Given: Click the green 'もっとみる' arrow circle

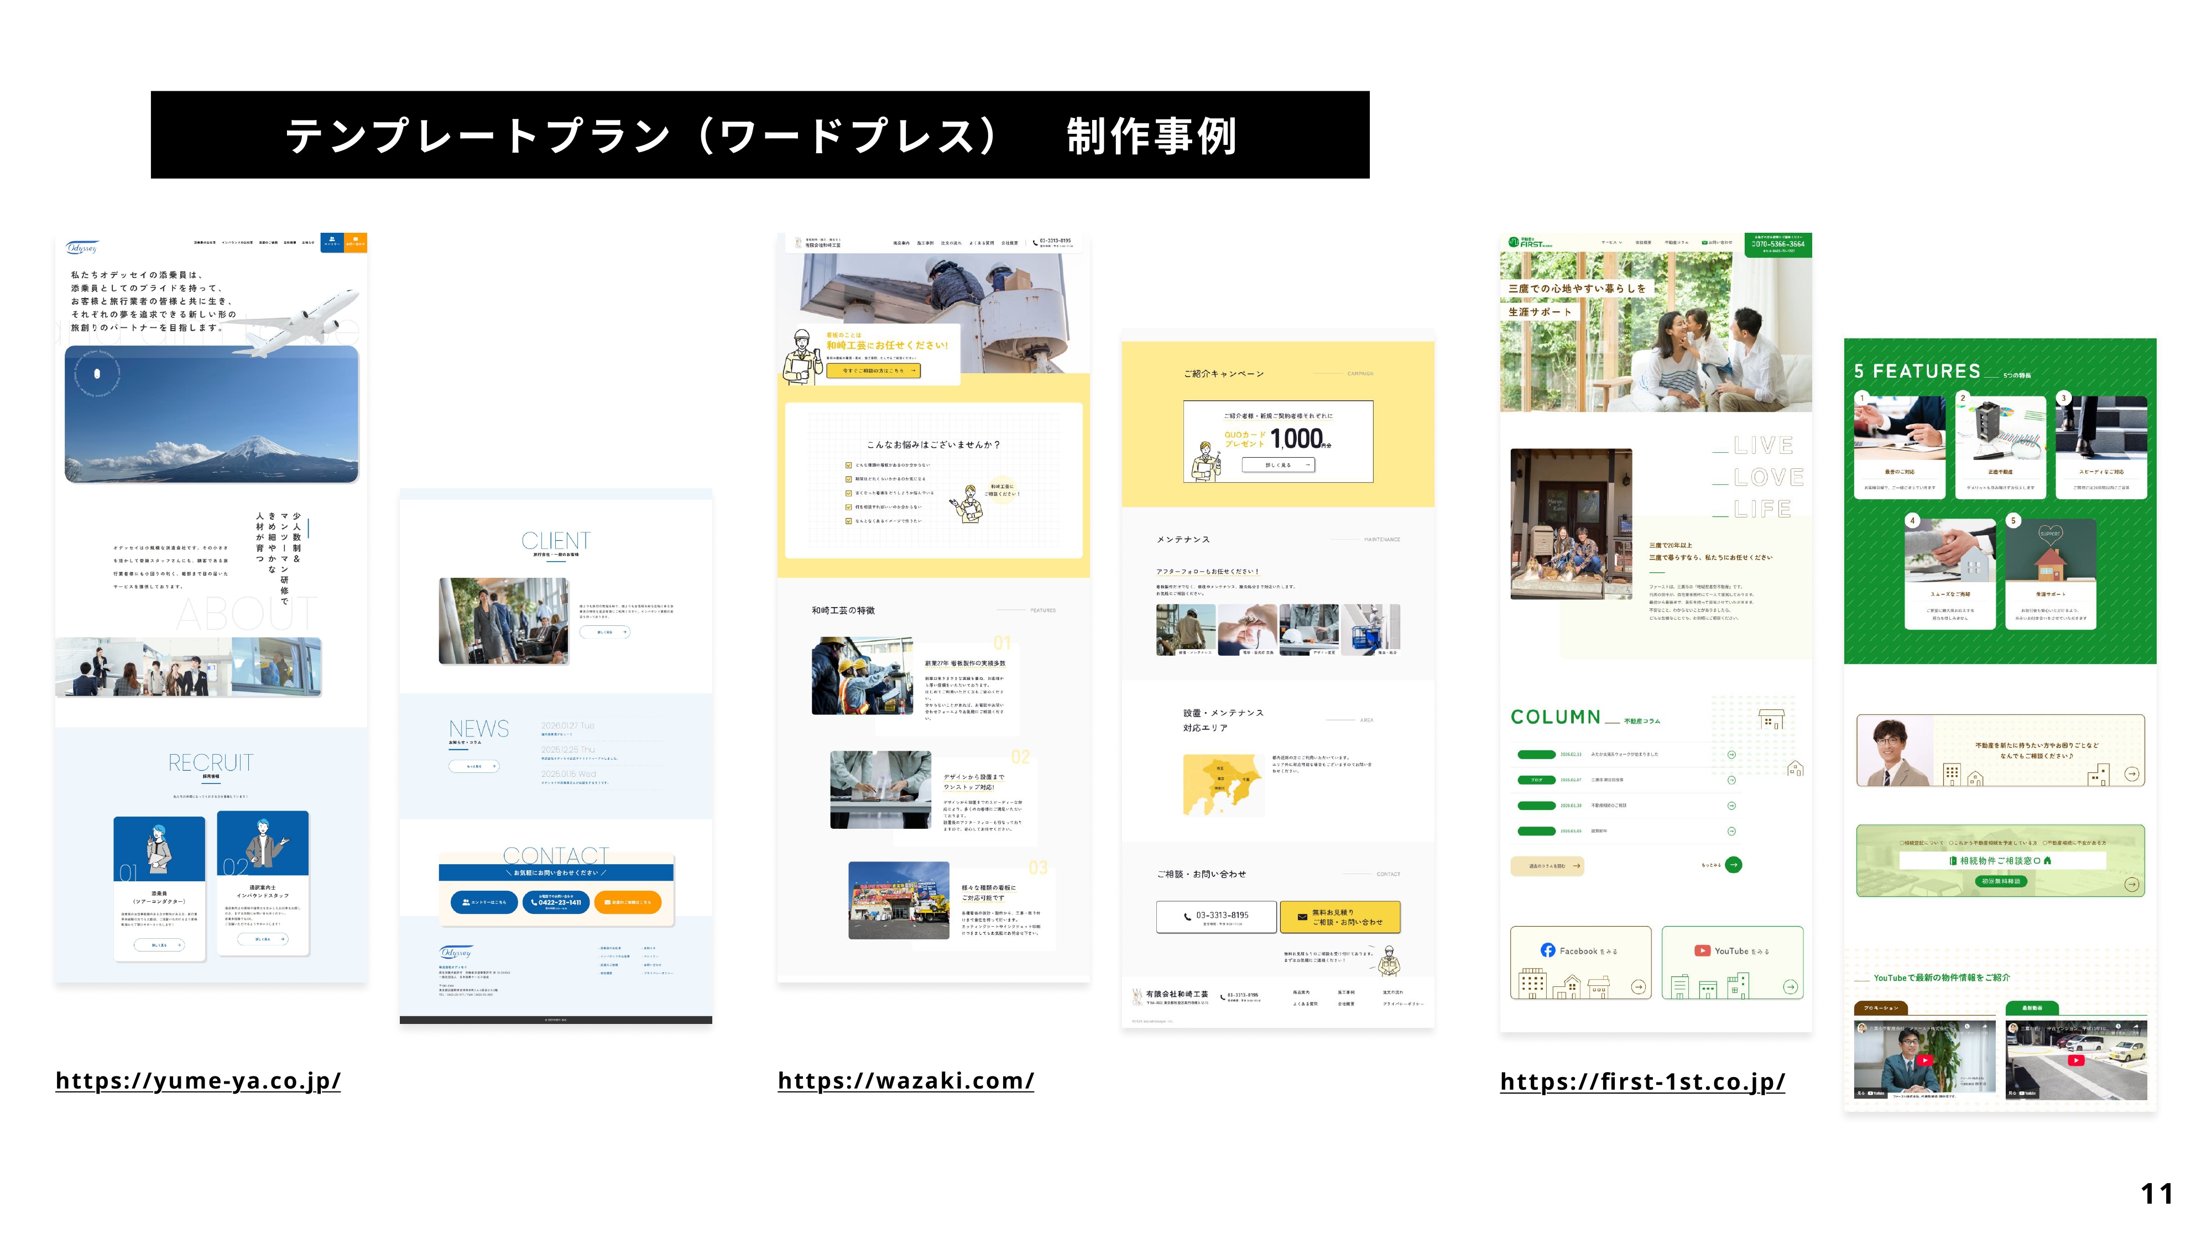Looking at the screenshot, I should pyautogui.click(x=1733, y=865).
